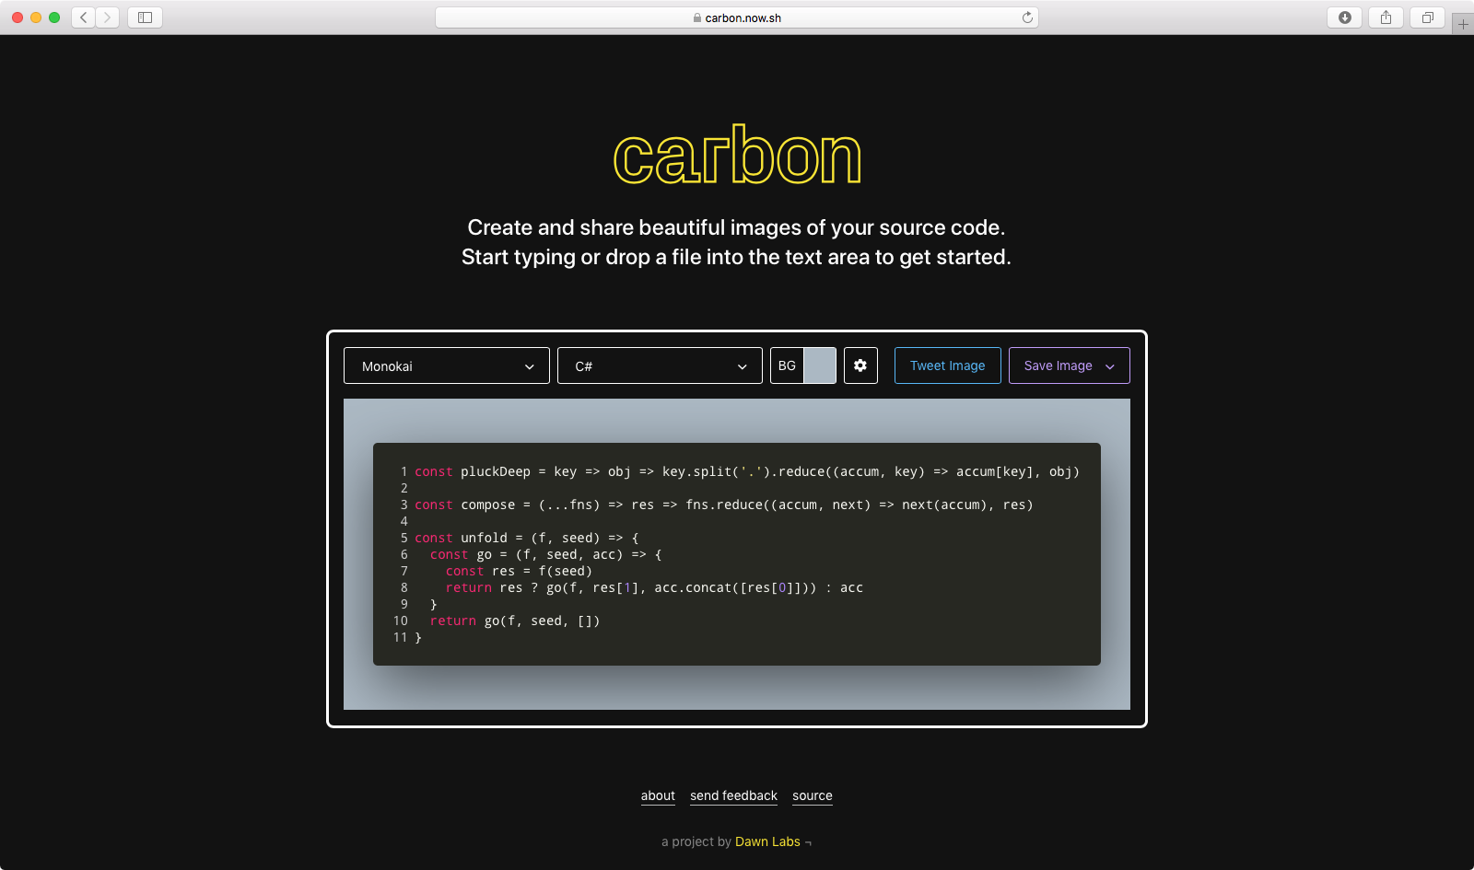Reload the carbon.now.sh page
1474x870 pixels.
(1027, 17)
